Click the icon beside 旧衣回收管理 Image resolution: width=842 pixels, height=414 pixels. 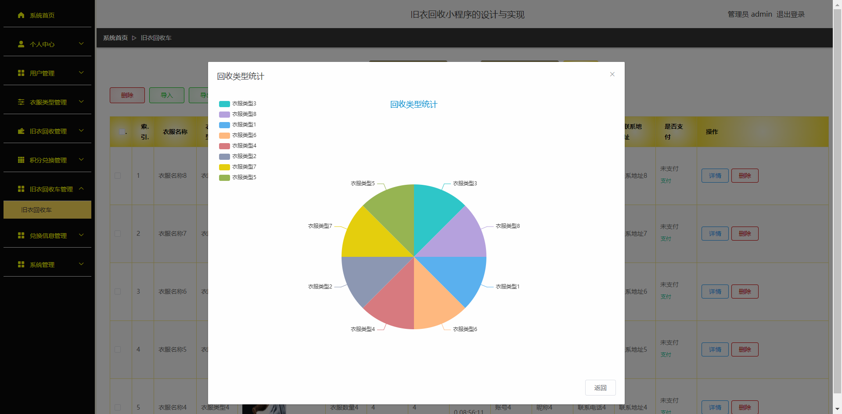(x=21, y=131)
